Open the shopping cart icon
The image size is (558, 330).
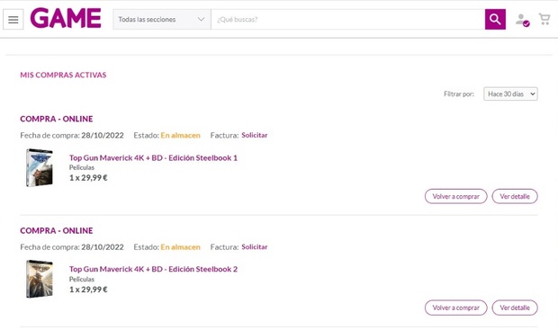tap(544, 19)
